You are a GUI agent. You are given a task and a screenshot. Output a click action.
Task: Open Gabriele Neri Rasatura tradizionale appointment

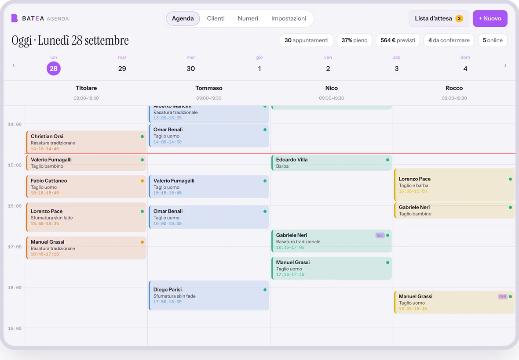331,241
